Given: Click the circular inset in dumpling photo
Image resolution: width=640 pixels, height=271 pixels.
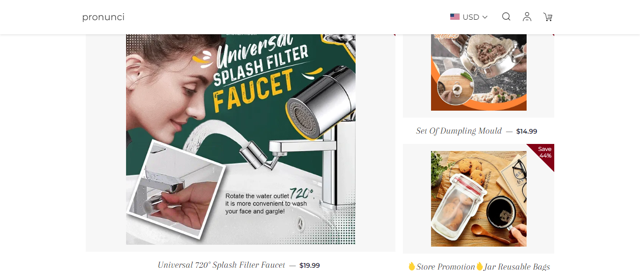Looking at the screenshot, I should coord(455,87).
